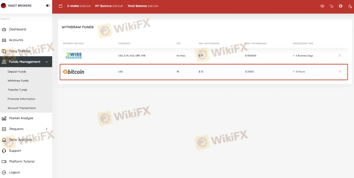354x178 pixels.
Task: Click the Platform Tutorial video icon
Action: click(x=4, y=162)
